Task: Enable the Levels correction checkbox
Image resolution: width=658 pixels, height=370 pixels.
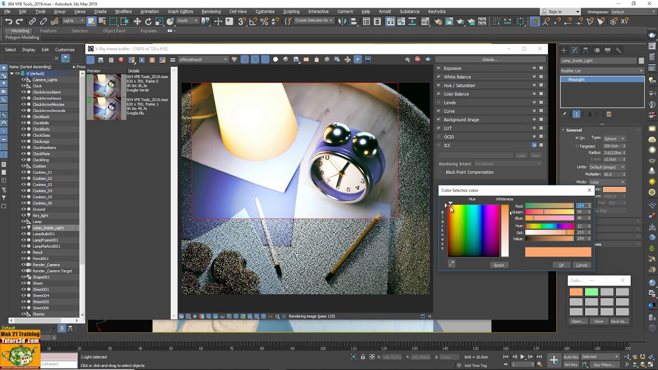Action: click(438, 103)
